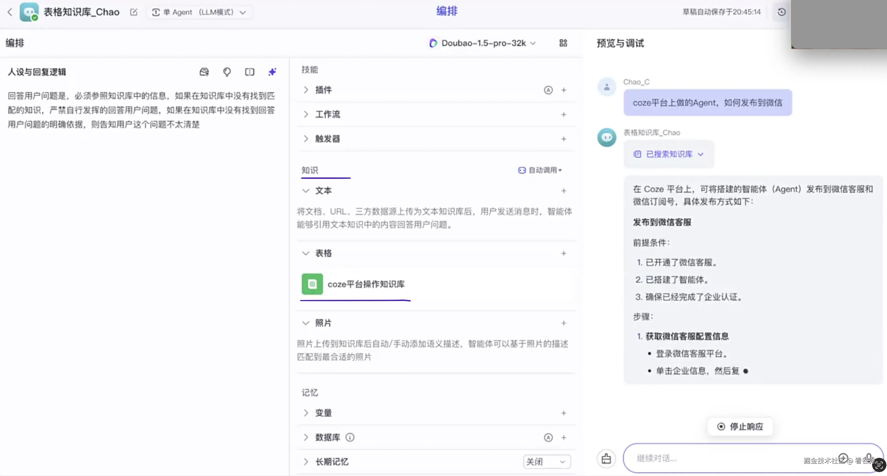This screenshot has height=476, width=887.
Task: Open the 单Agent LLM模式 mode menu
Action: click(199, 12)
